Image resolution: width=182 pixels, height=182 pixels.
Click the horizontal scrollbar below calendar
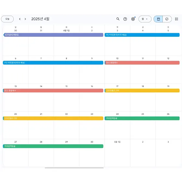click(74, 168)
